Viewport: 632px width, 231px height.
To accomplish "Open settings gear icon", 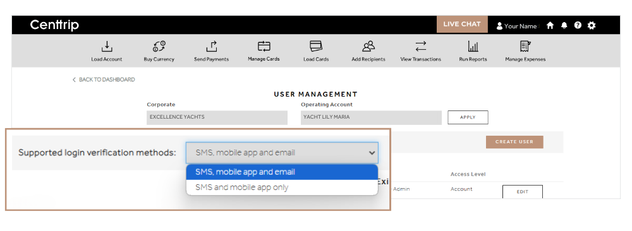I will (592, 25).
